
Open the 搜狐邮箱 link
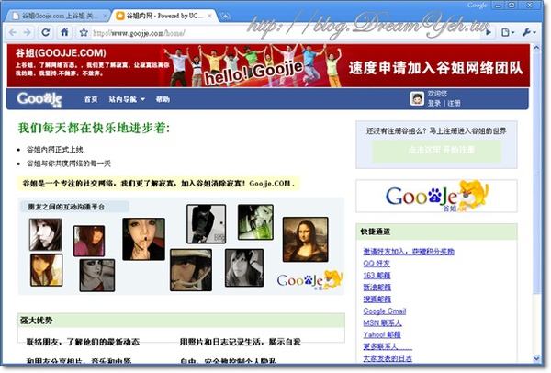pos(377,300)
